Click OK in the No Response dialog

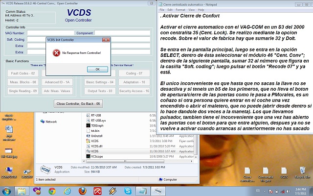[97, 69]
